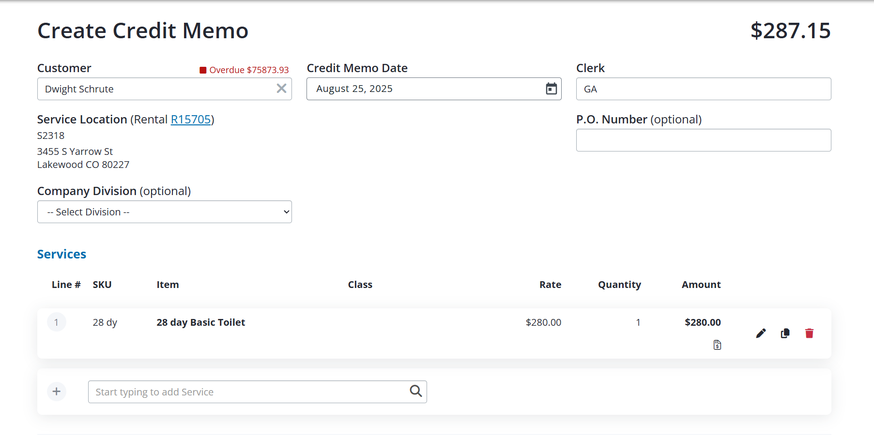This screenshot has width=874, height=439.
Task: Select the Customer field with Dwight Schrute
Action: 155,89
